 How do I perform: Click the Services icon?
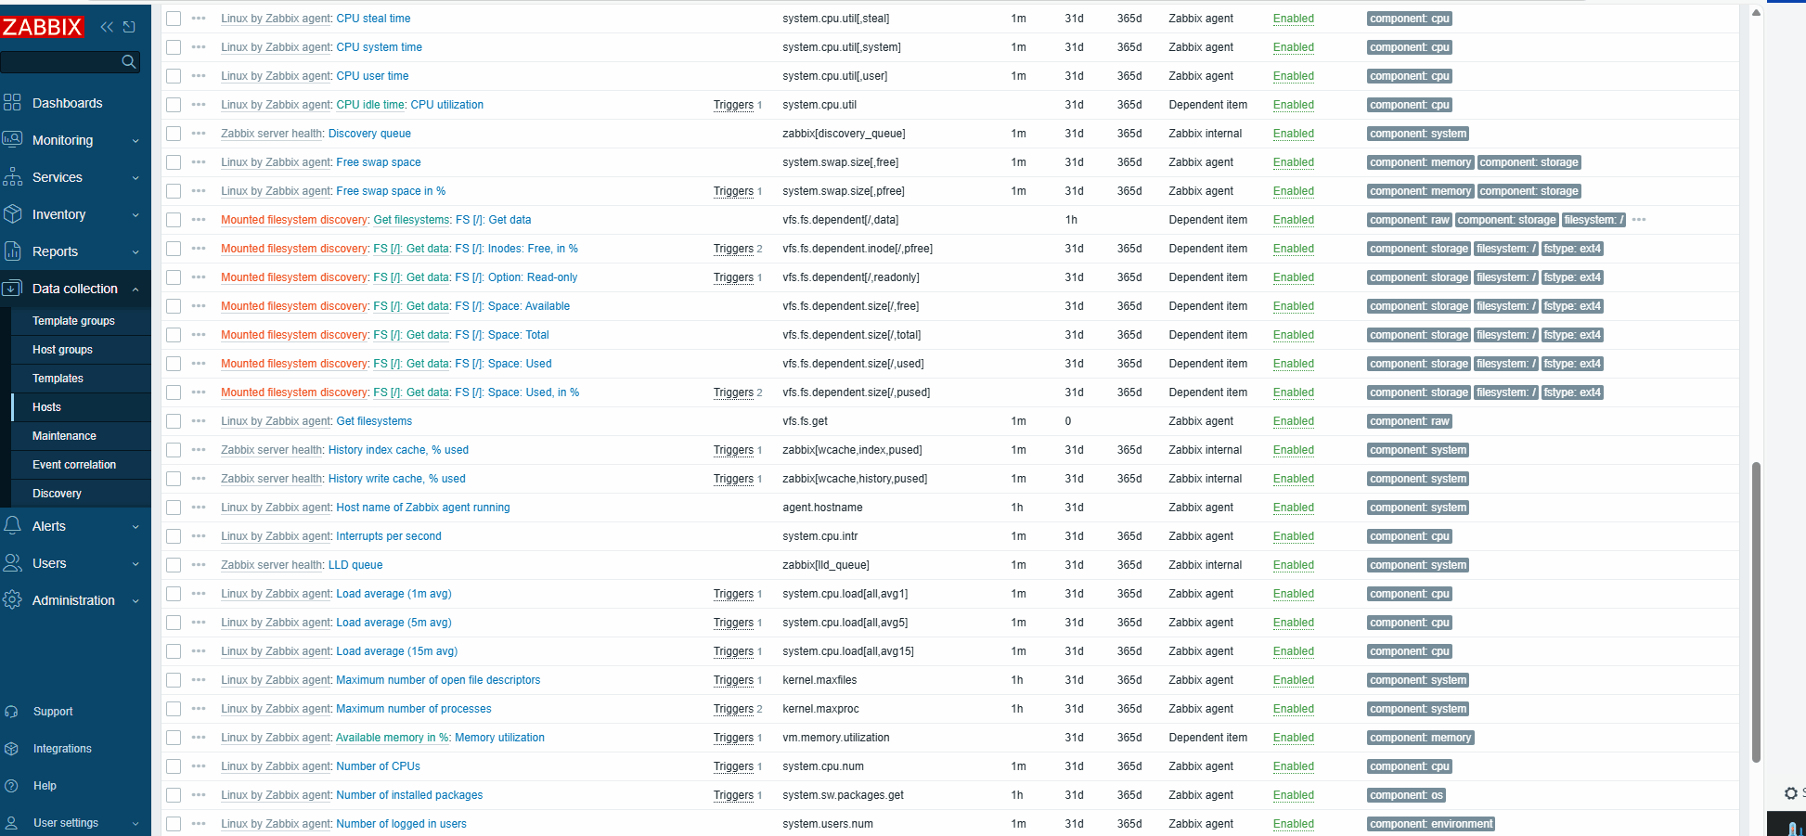click(x=12, y=177)
